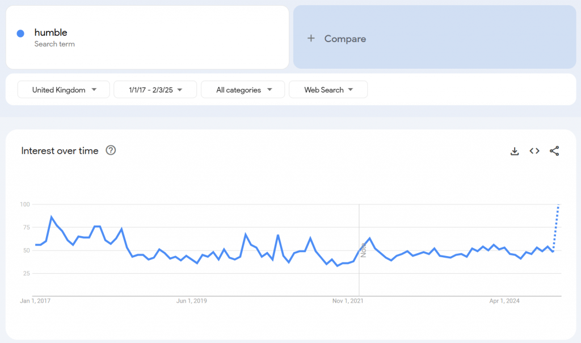Open the United Kingdom region dropdown
The height and width of the screenshot is (343, 581).
pos(63,89)
